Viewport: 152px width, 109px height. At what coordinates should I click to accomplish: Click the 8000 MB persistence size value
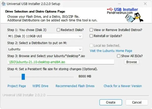point(85,76)
